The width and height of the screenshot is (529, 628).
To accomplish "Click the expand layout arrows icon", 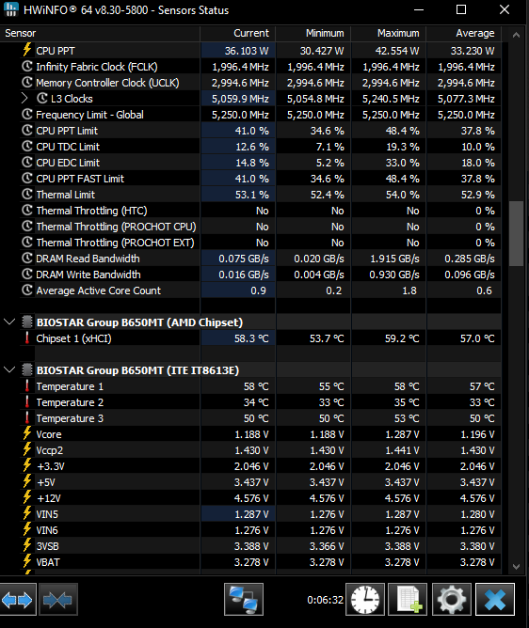I will 18,600.
